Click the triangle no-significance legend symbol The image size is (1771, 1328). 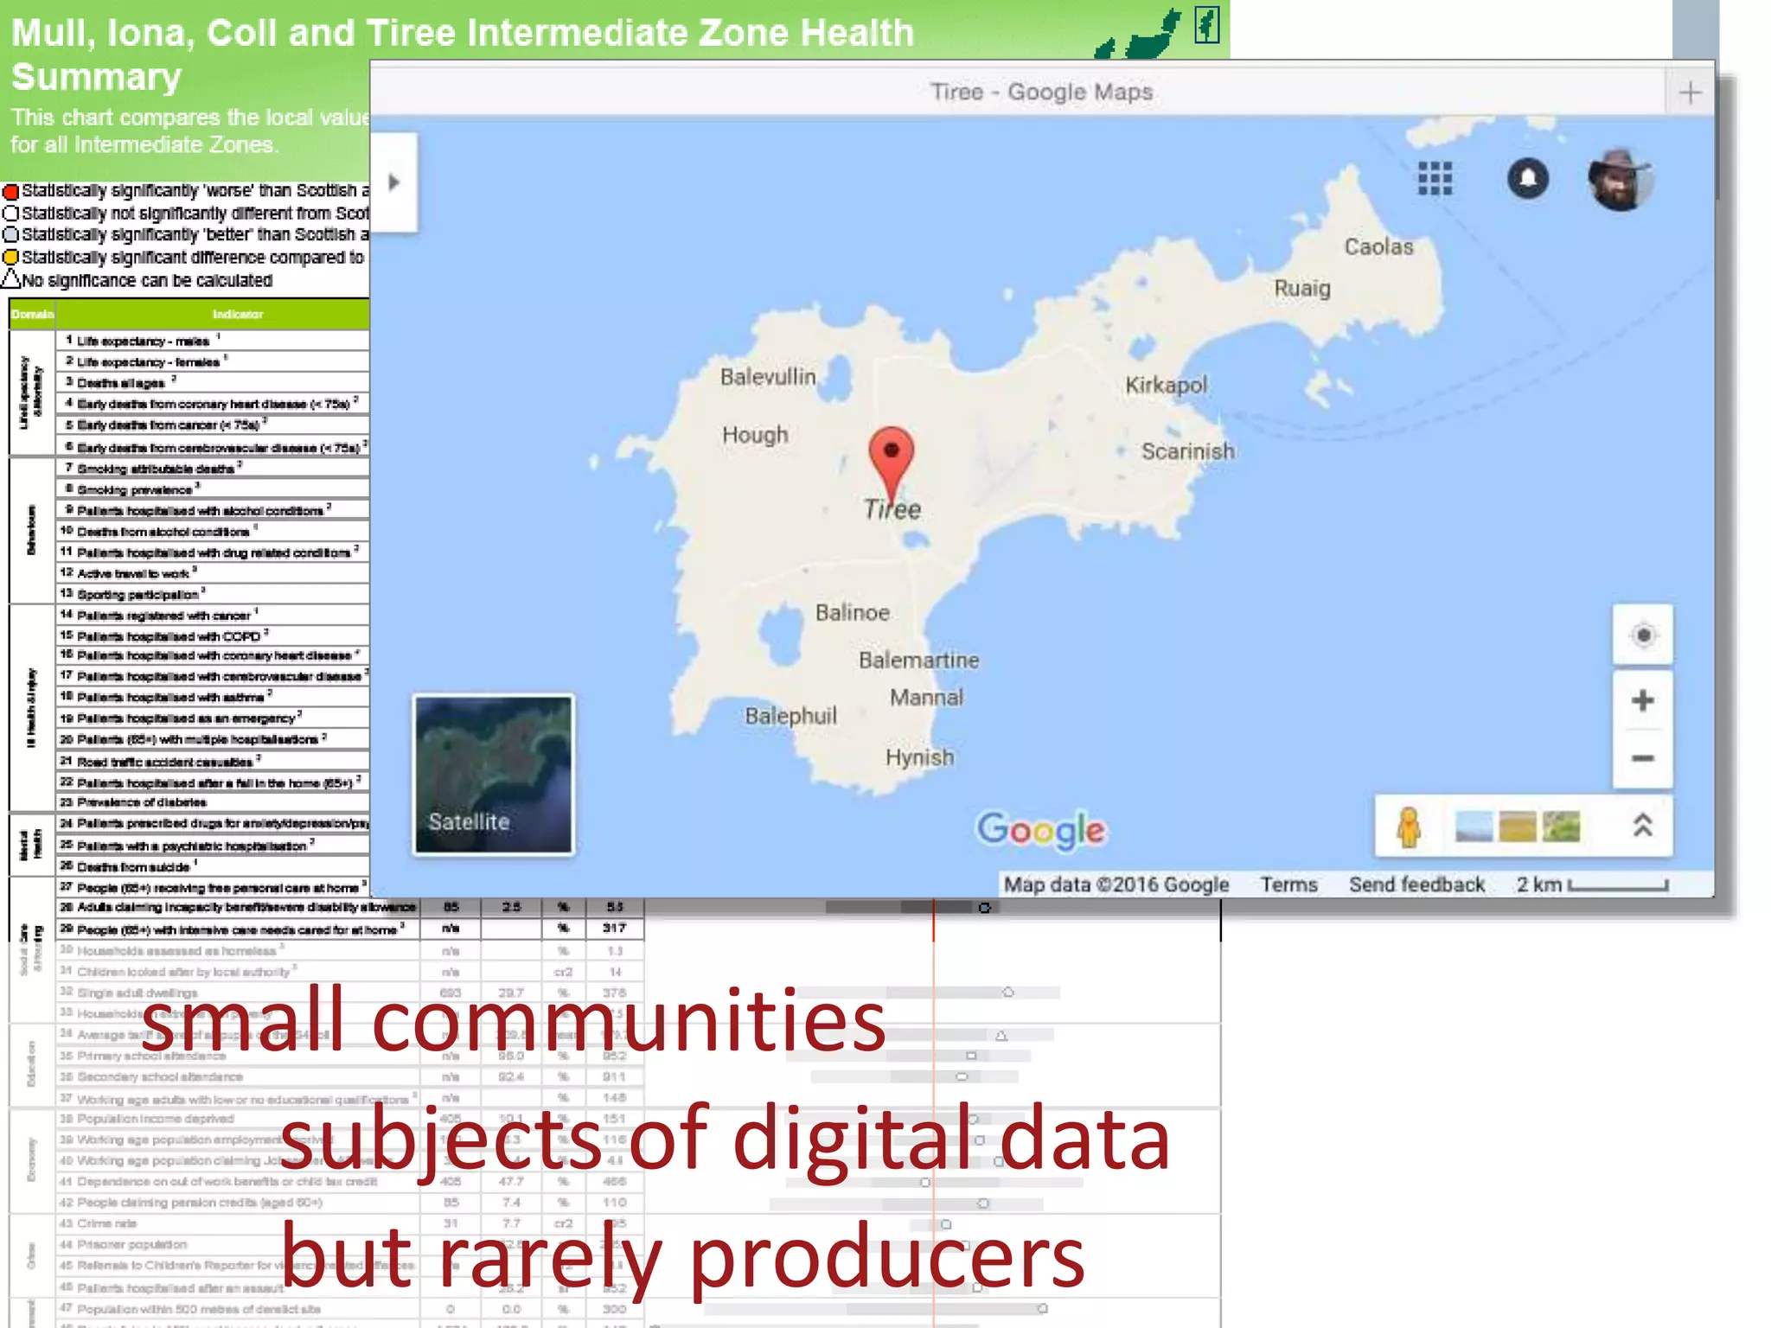pos(10,279)
